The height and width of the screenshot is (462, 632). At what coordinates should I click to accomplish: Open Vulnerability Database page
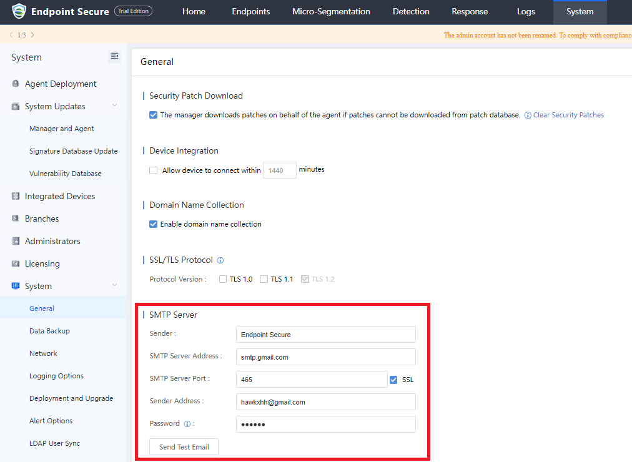click(66, 174)
